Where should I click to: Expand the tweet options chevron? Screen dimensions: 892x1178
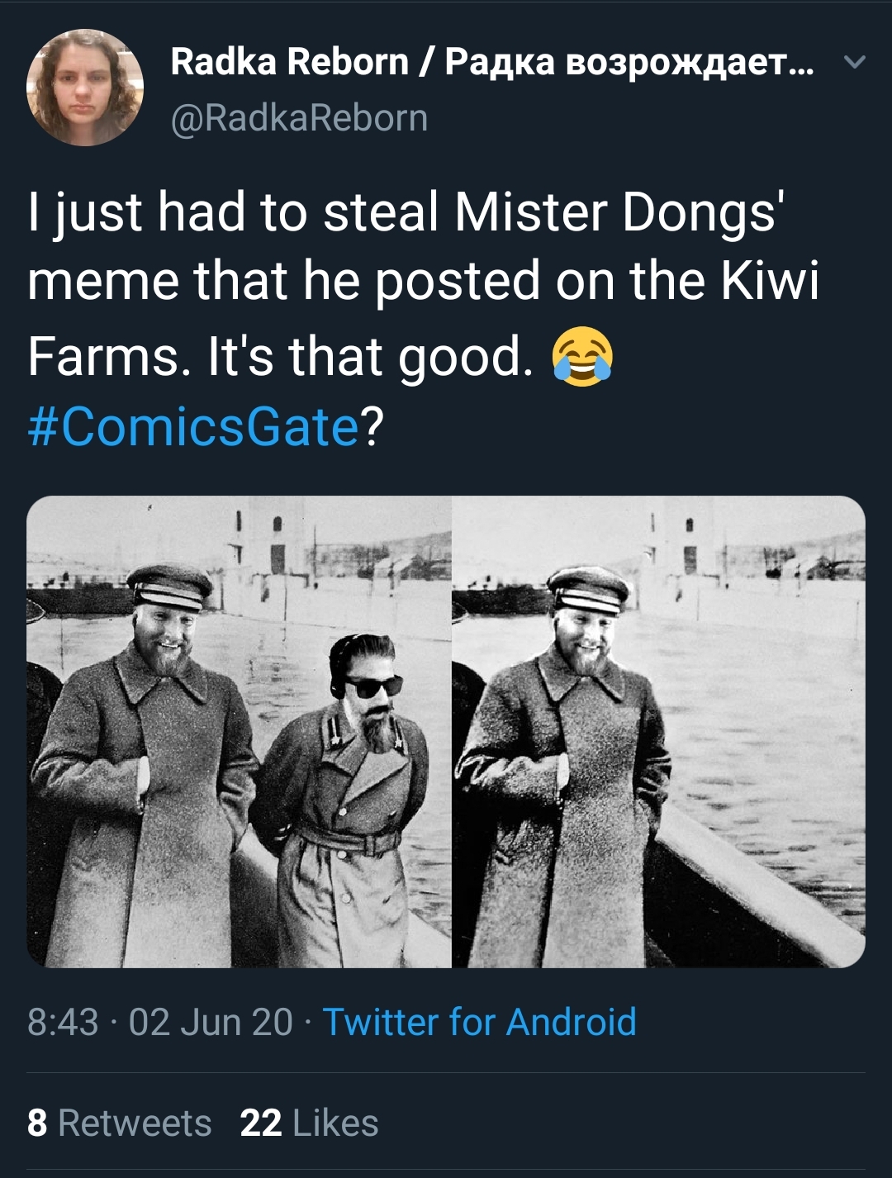click(856, 62)
